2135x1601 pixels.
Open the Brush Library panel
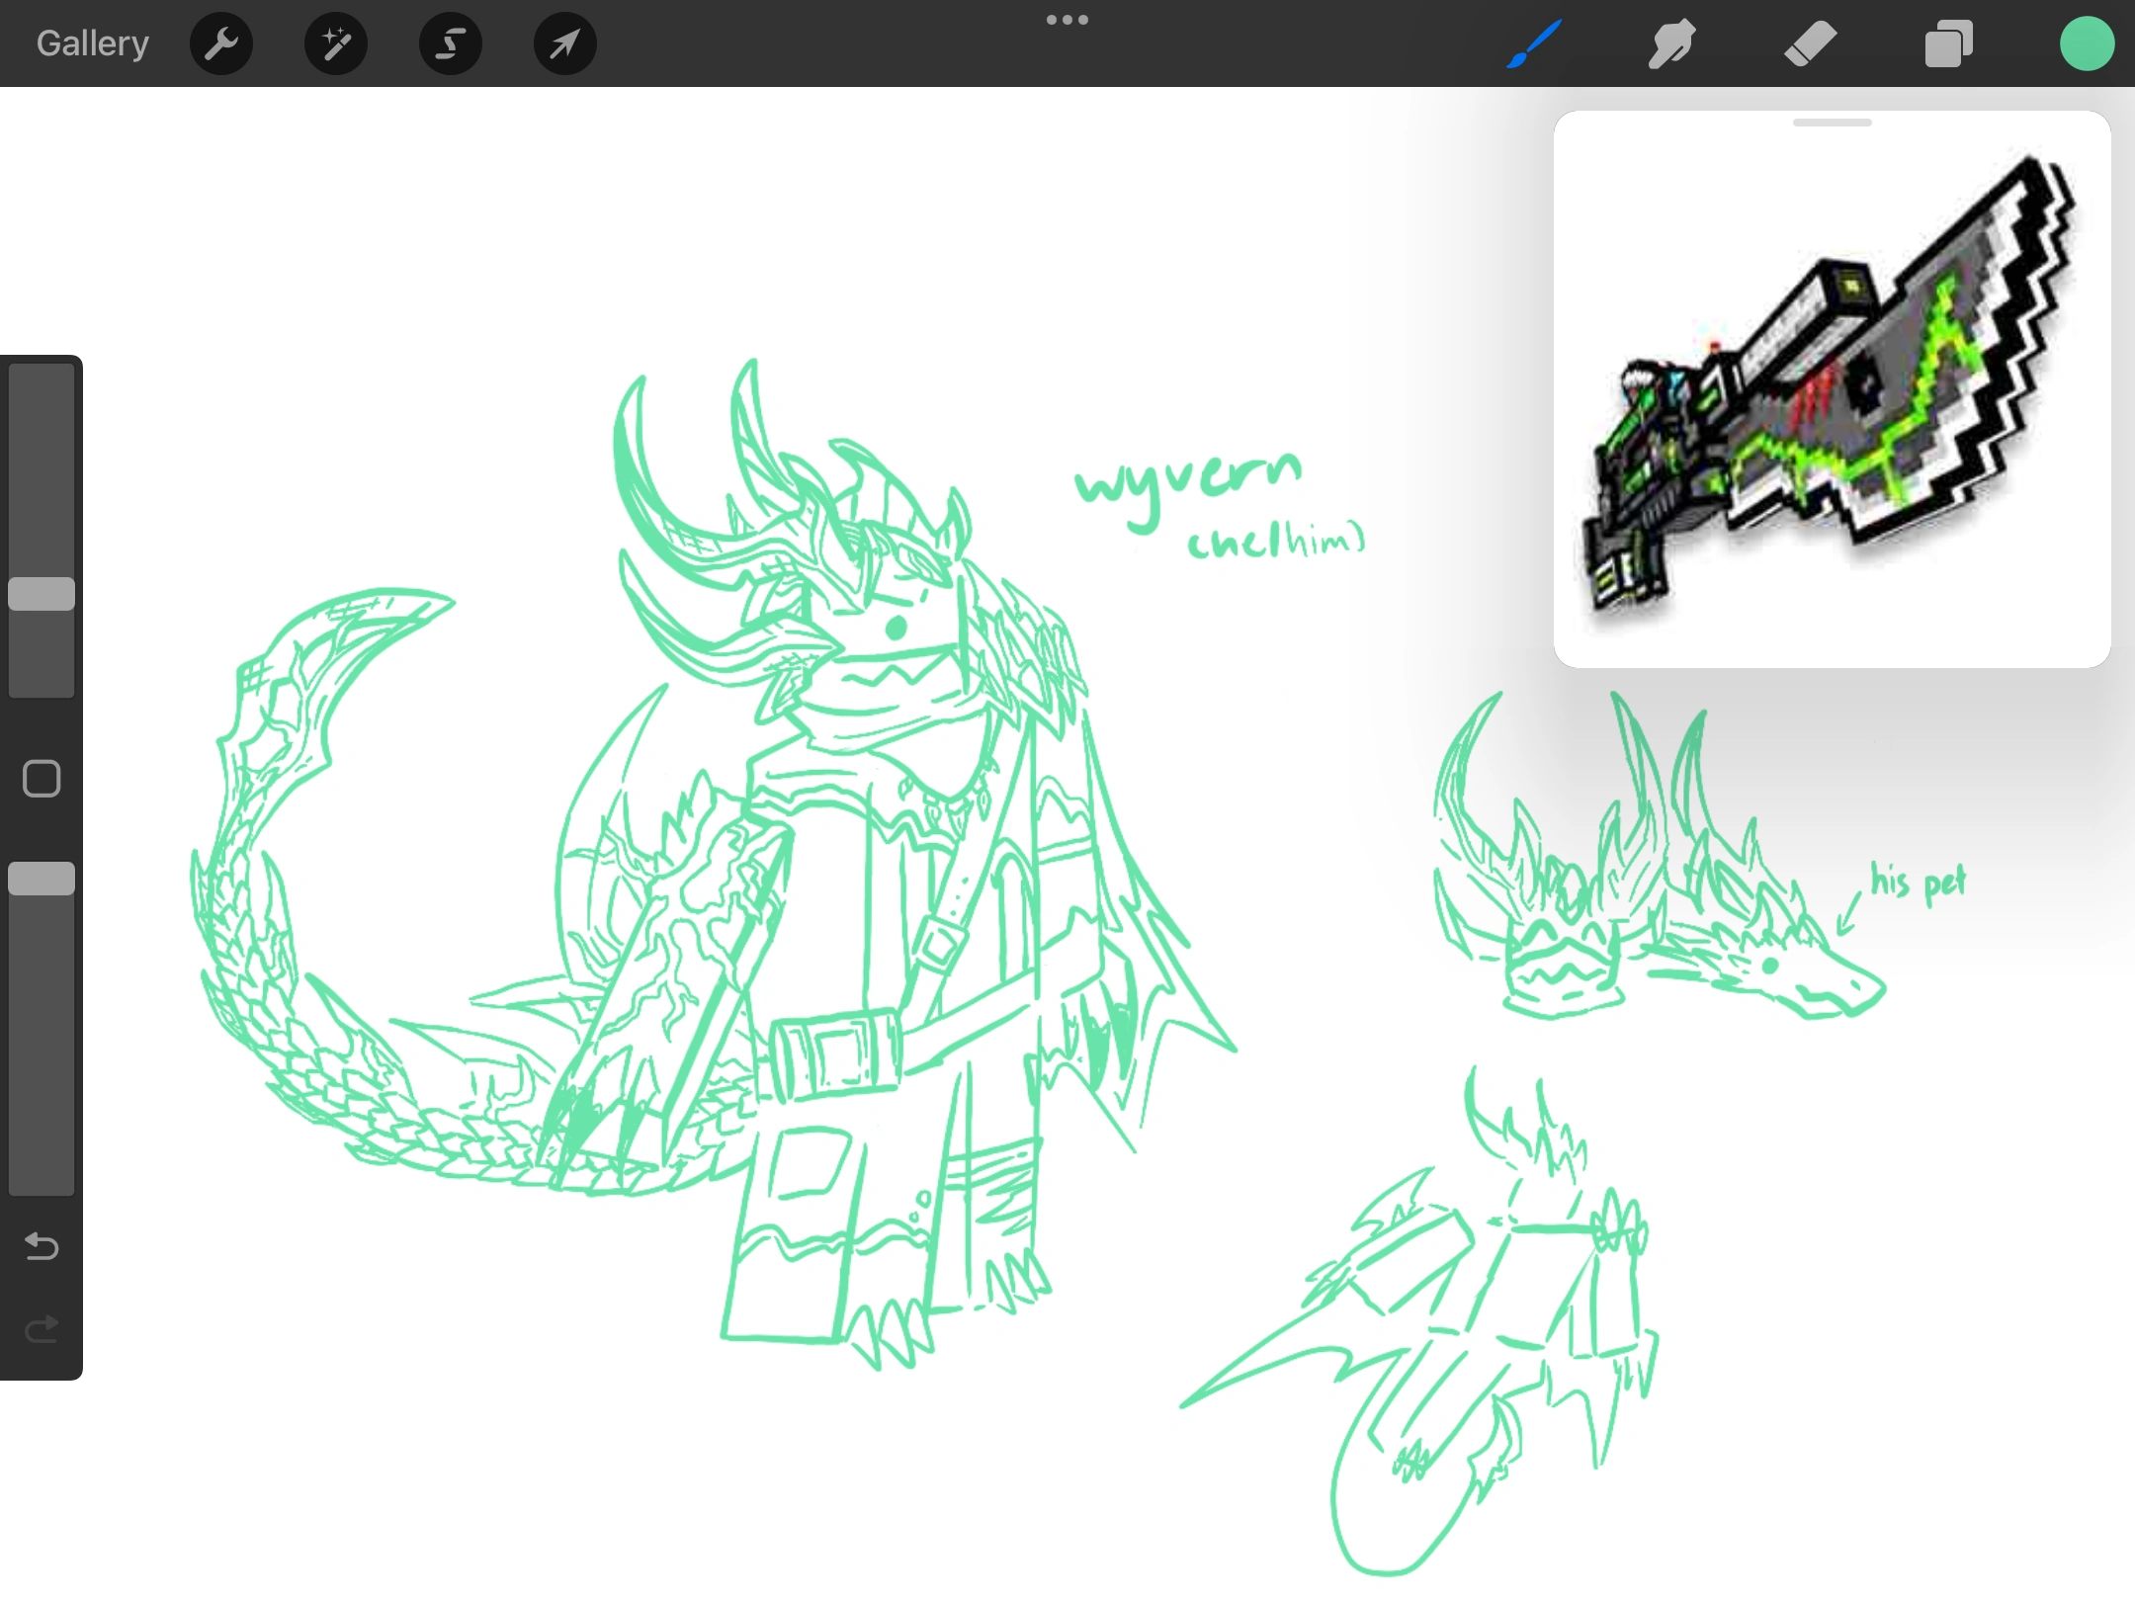click(1535, 42)
